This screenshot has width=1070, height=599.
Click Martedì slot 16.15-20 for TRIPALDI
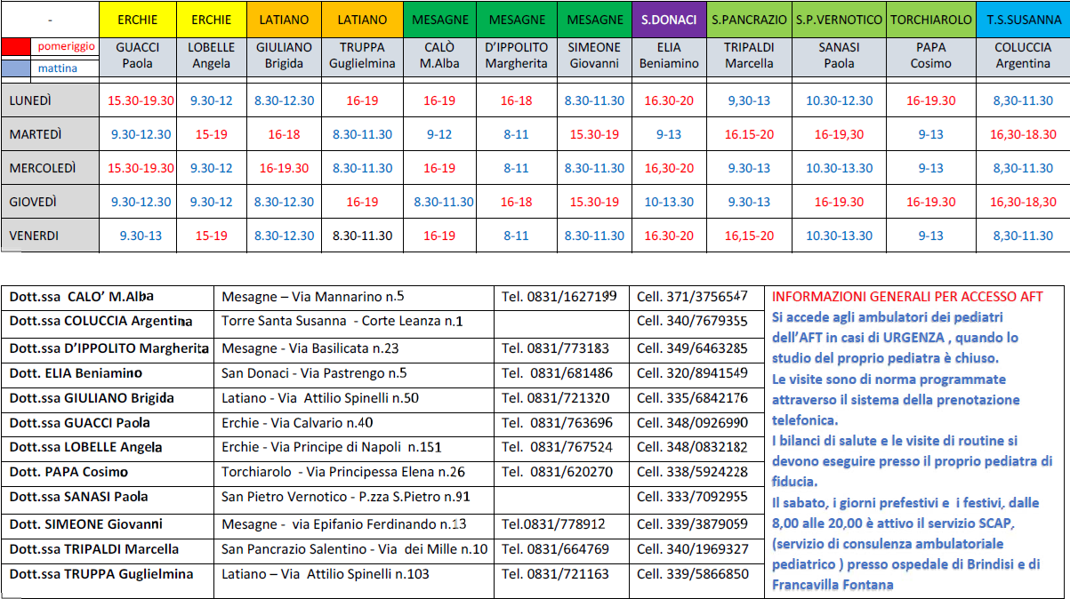pyautogui.click(x=749, y=134)
